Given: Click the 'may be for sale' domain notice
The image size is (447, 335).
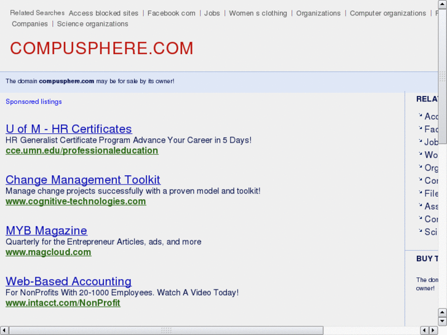Looking at the screenshot, I should 90,81.
